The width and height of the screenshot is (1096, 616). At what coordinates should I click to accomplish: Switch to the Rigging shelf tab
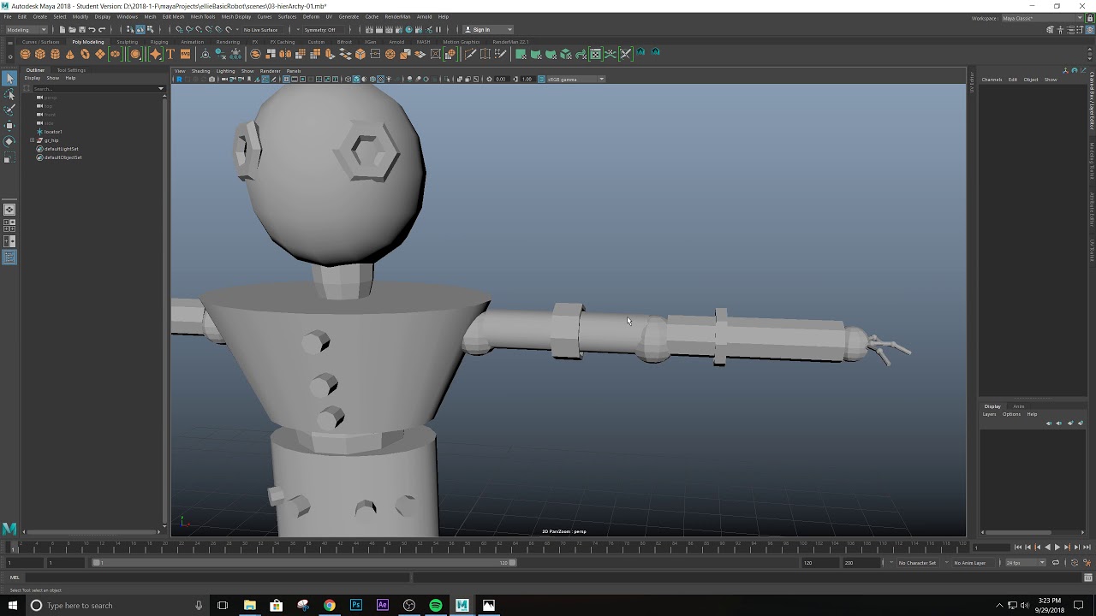[159, 42]
